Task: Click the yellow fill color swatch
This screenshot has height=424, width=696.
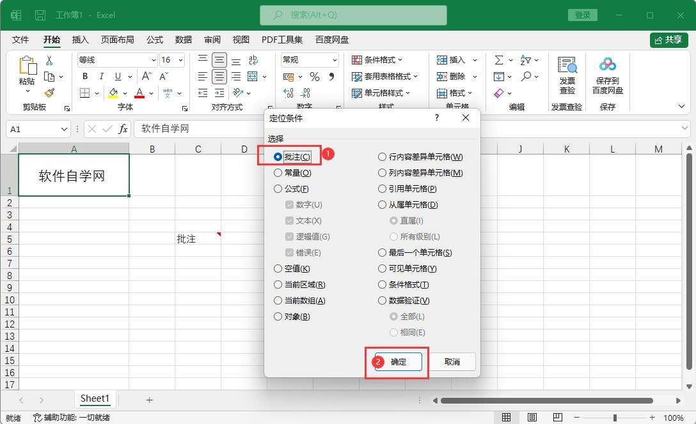Action: pos(113,93)
